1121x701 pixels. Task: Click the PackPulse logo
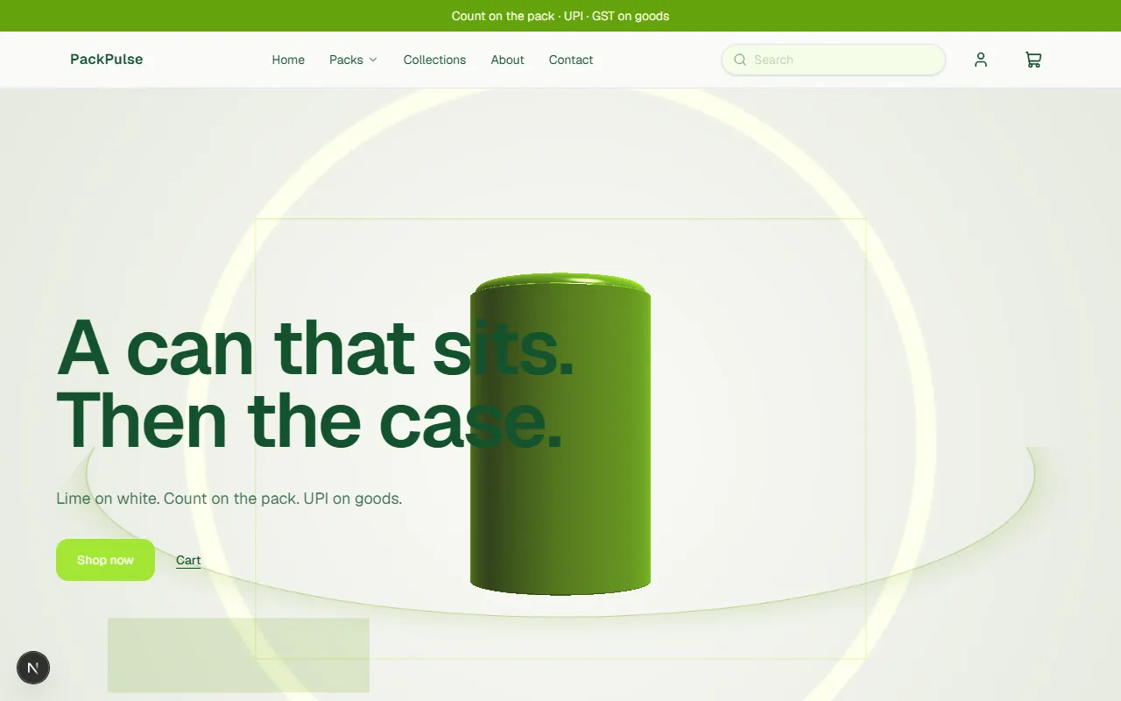click(x=107, y=60)
